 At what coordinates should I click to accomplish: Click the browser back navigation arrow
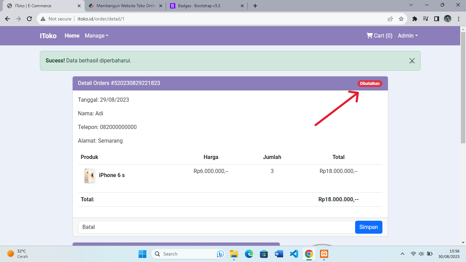[7, 19]
